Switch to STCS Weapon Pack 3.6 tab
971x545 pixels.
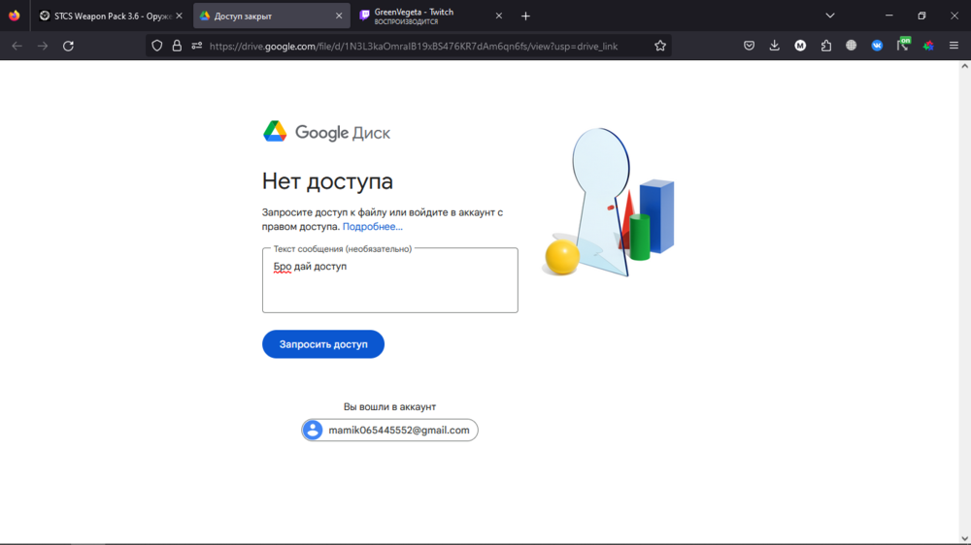(x=105, y=16)
